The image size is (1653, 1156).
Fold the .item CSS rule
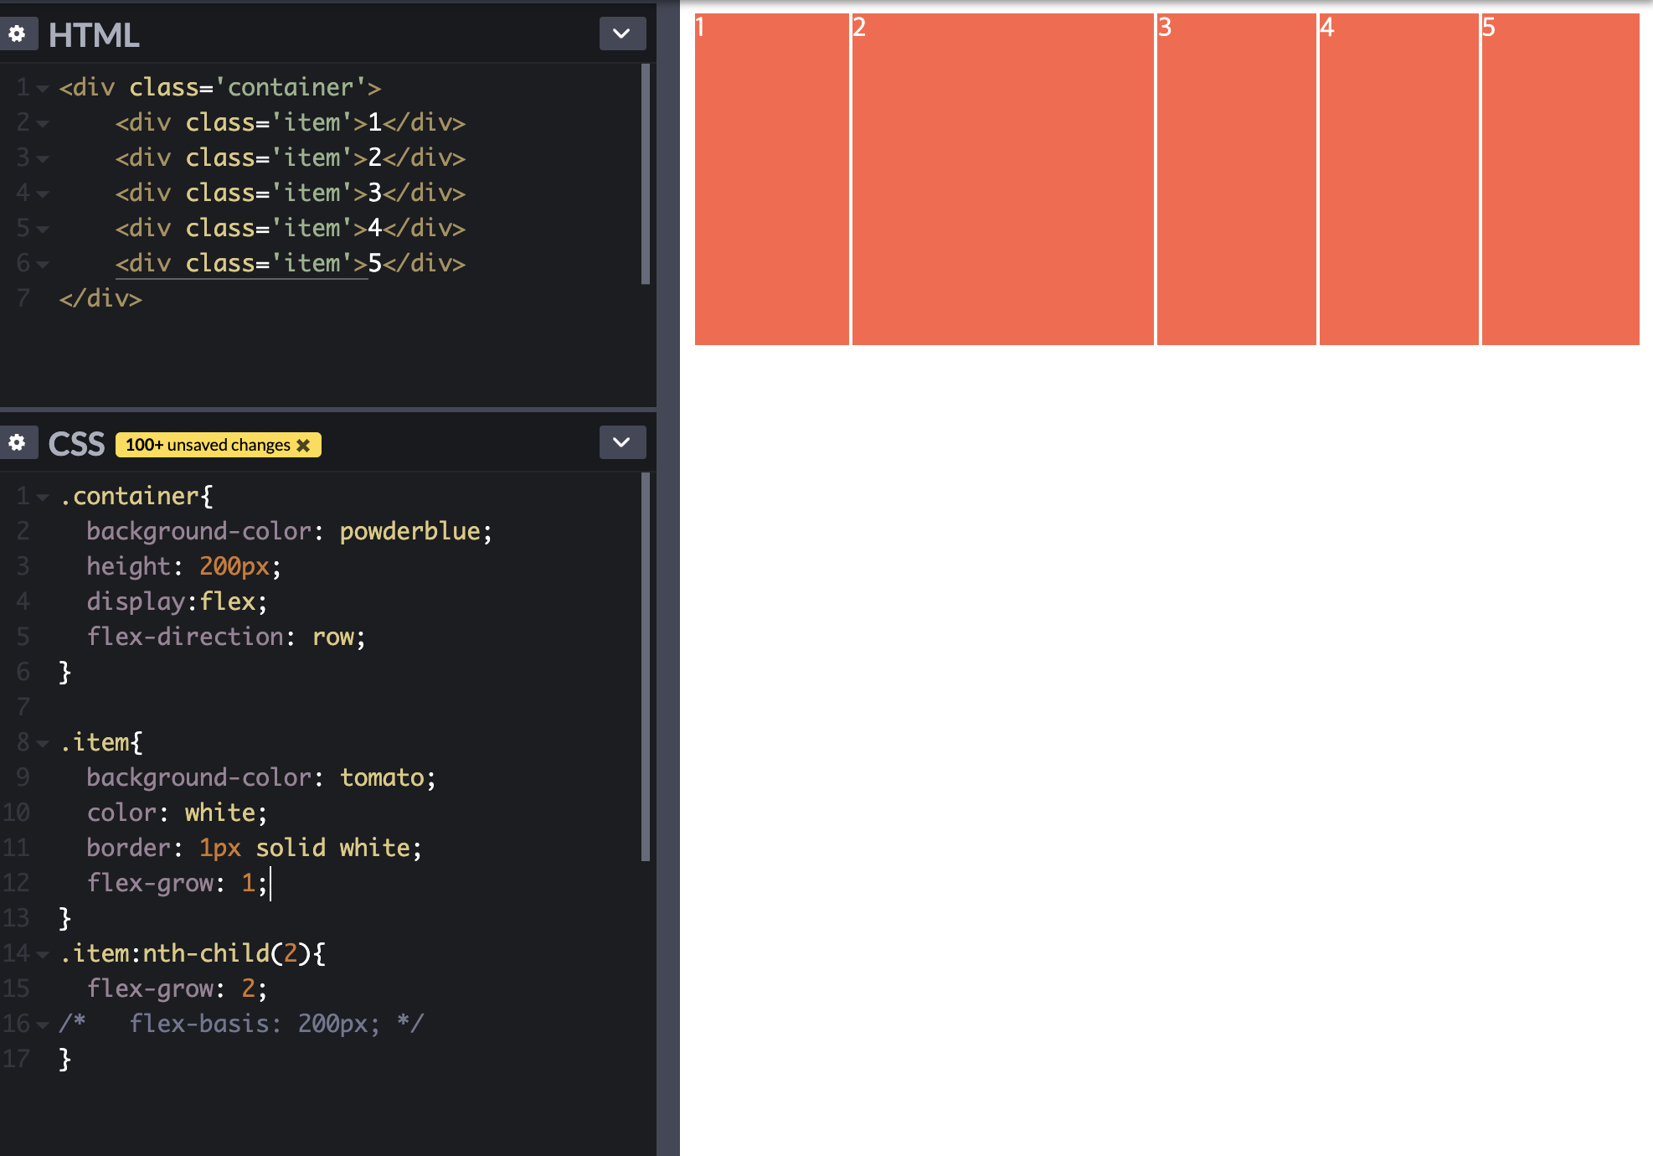pos(43,743)
